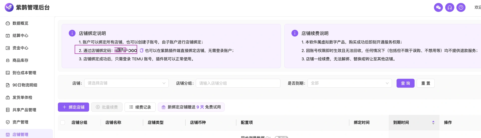Screen dimensions: 481x138
Task: Click the 批量续费 button
Action: (x=107, y=107)
